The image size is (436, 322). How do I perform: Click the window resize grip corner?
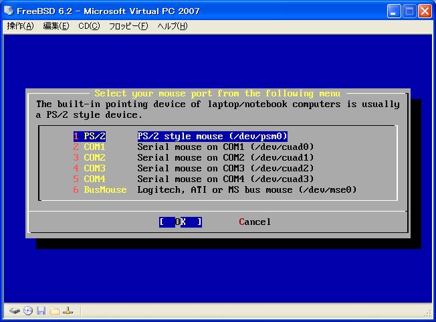(428, 314)
